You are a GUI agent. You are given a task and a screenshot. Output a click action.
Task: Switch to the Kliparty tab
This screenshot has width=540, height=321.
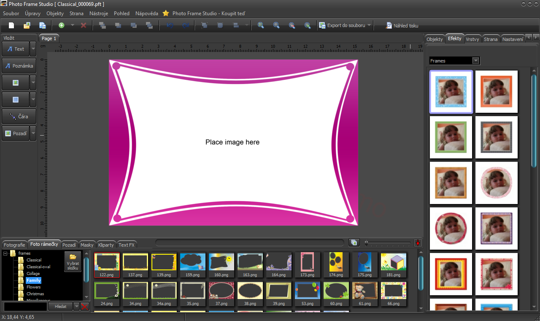pos(106,245)
